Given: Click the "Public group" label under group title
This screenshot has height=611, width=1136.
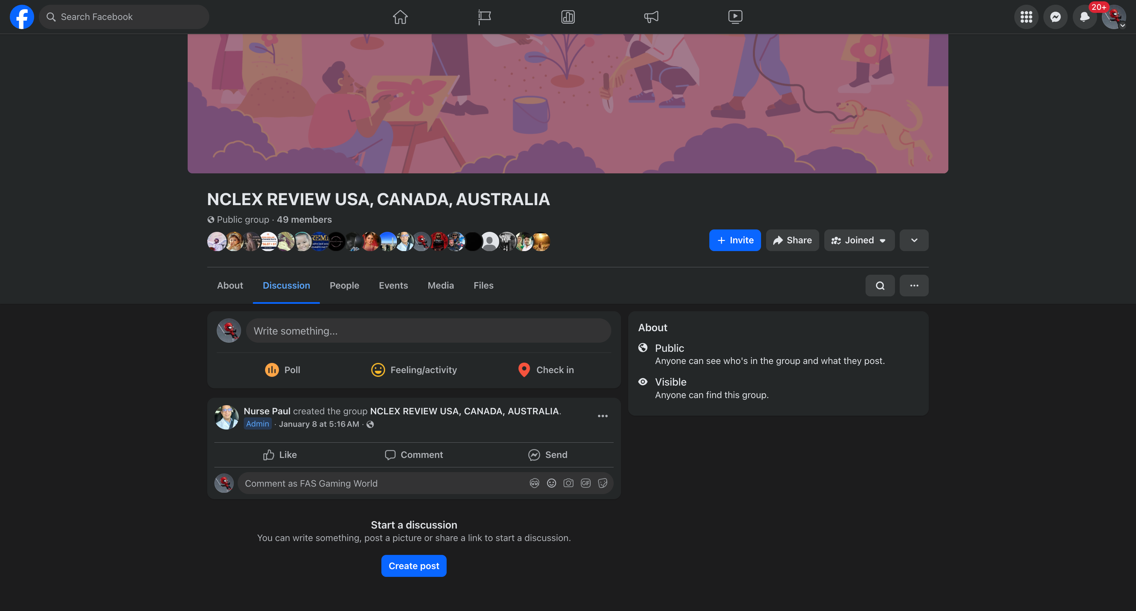Looking at the screenshot, I should coord(243,220).
